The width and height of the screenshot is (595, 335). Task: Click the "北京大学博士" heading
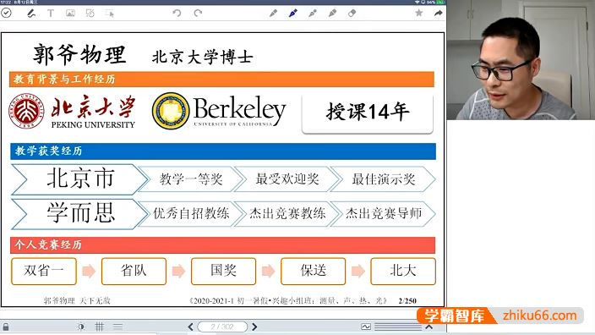pyautogui.click(x=202, y=58)
